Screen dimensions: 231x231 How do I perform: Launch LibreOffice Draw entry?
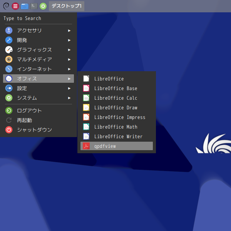117,107
